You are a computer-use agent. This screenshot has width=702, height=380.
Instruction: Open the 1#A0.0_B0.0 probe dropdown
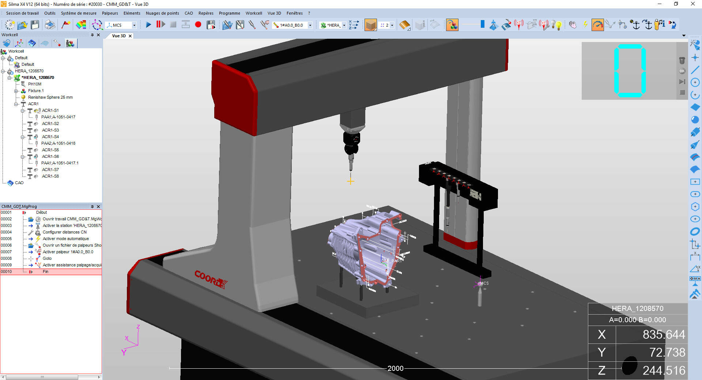[310, 25]
